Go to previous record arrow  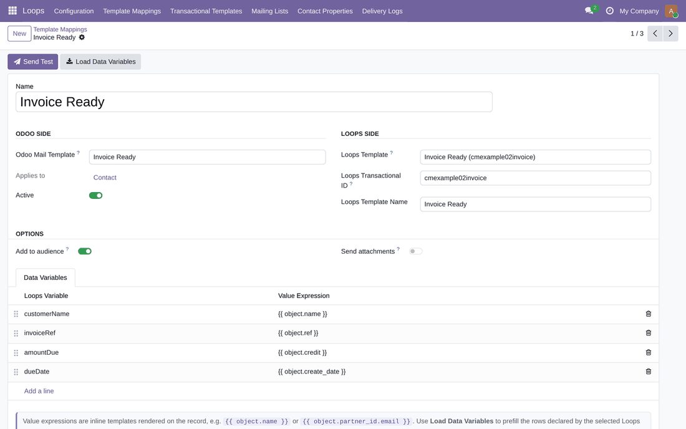655,33
